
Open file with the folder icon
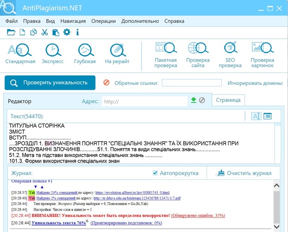(11, 32)
